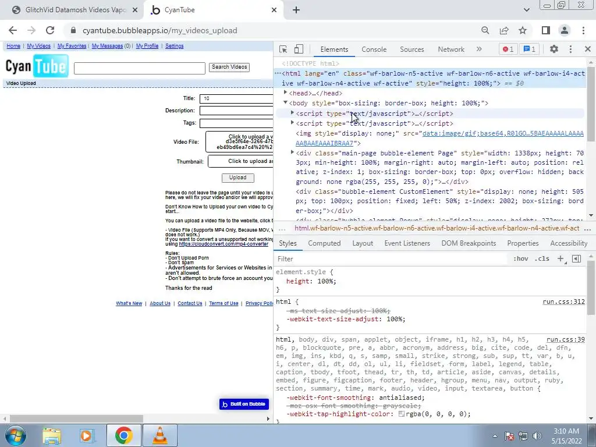The height and width of the screenshot is (447, 596).
Task: Toggle the browser side panel icon
Action: [546, 30]
